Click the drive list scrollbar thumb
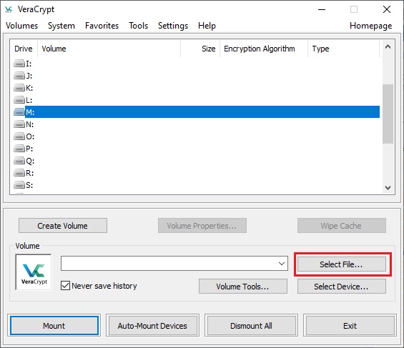The width and height of the screenshot is (404, 348). pyautogui.click(x=388, y=114)
